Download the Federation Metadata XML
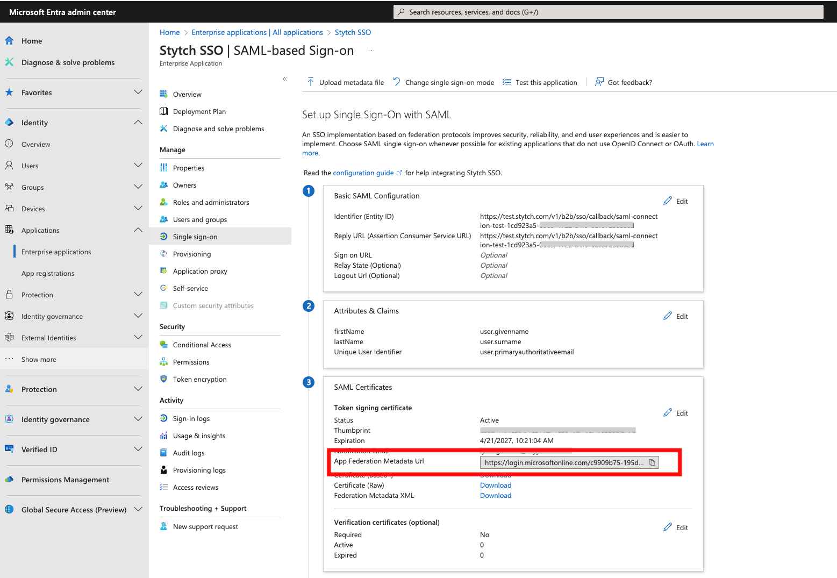837x578 pixels. tap(495, 496)
